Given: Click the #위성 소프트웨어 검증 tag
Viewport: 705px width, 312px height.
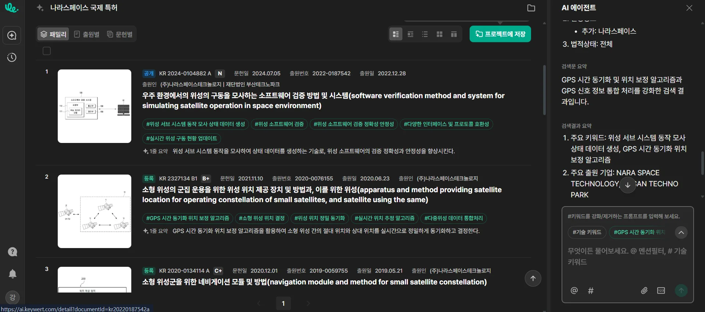Looking at the screenshot, I should point(279,124).
